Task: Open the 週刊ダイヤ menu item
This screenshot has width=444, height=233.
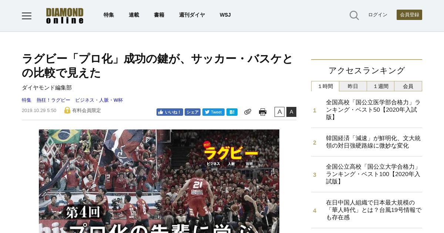Action: 192,15
